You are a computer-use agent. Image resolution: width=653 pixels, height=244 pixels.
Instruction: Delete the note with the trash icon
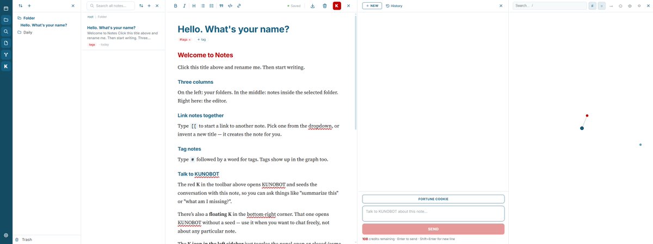(325, 5)
